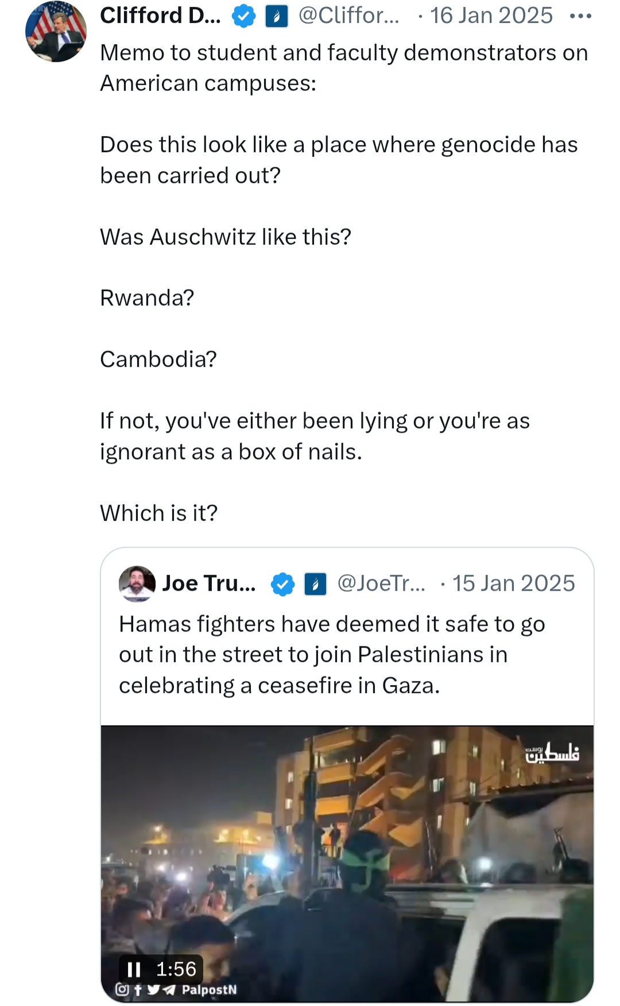Click Joe Tru's blue verified badge
This screenshot has width=620, height=1006.
click(x=282, y=585)
